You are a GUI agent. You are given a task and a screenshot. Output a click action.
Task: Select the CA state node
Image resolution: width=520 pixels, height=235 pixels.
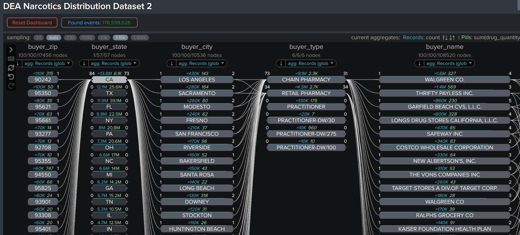pyautogui.click(x=109, y=80)
